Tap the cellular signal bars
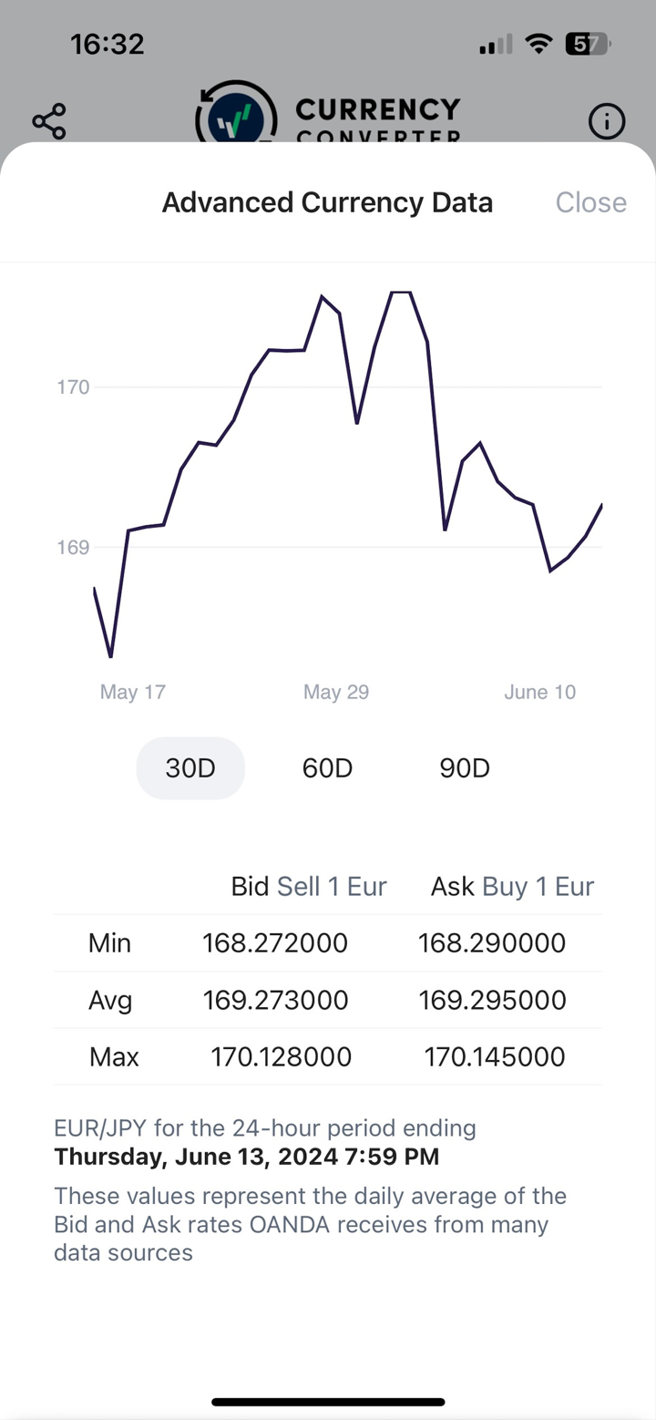 coord(495,44)
